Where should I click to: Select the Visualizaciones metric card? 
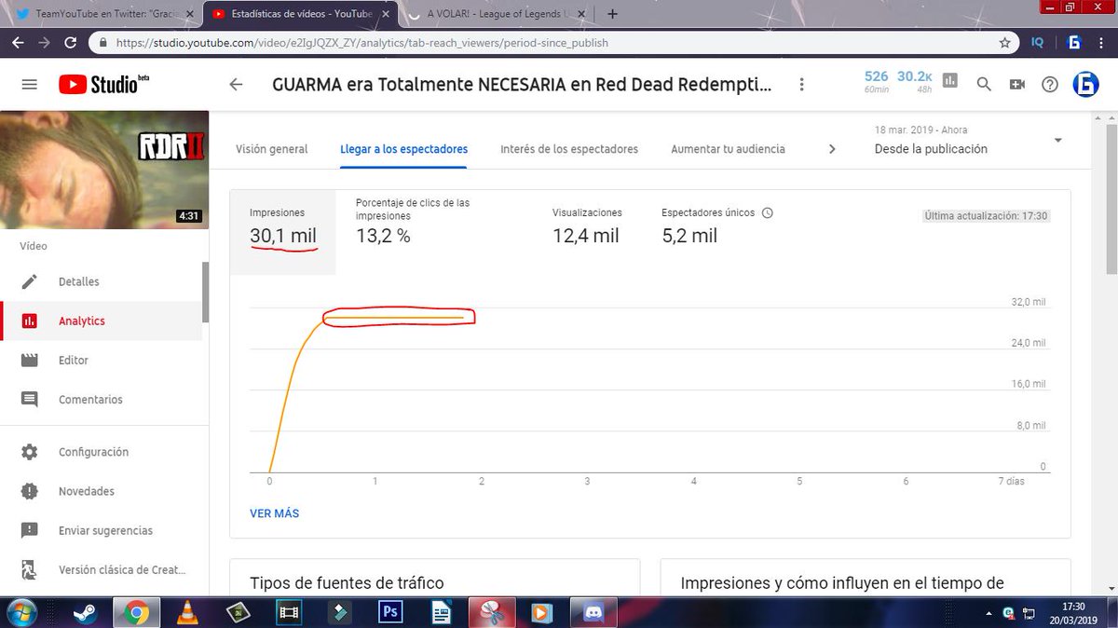click(x=587, y=232)
